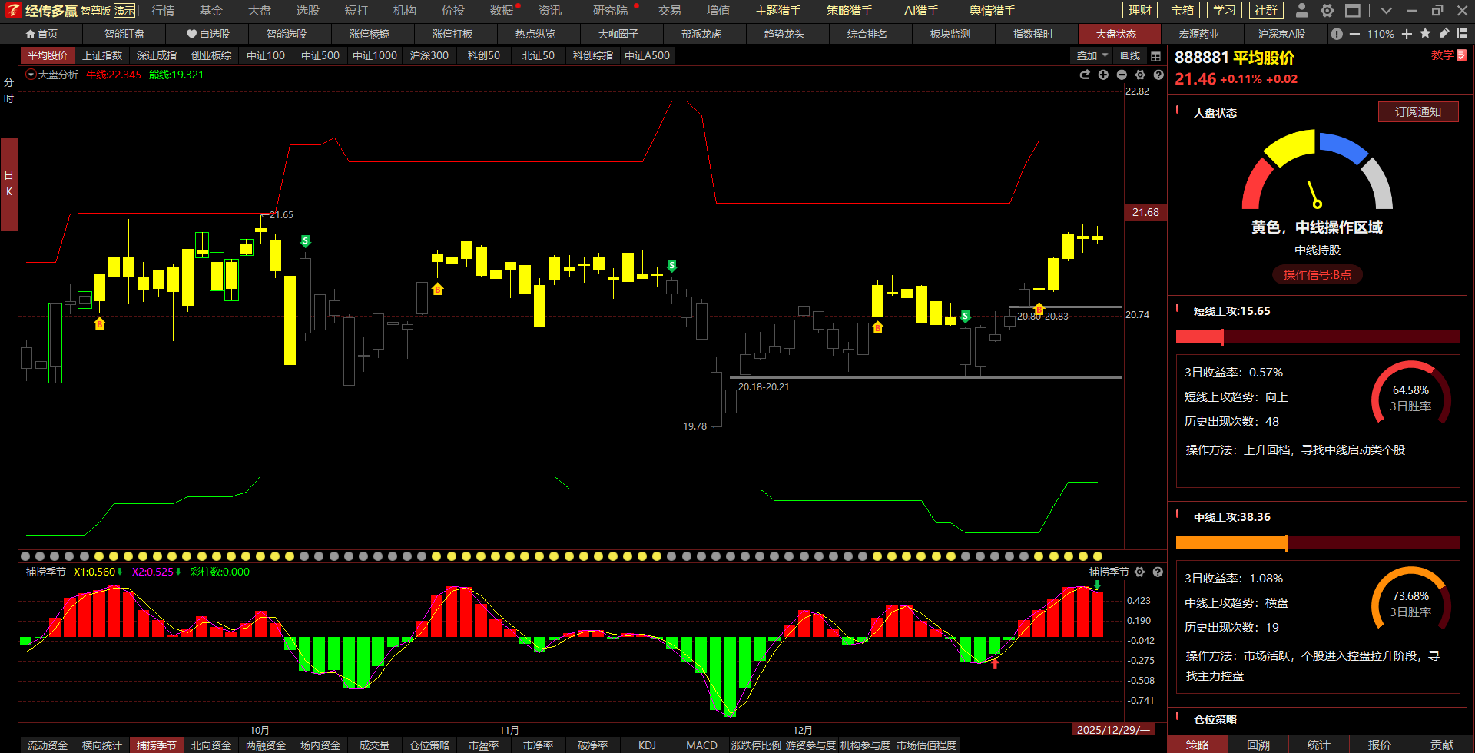Image resolution: width=1475 pixels, height=753 pixels.
Task: Click the pencil edit icon
Action: tap(1444, 34)
